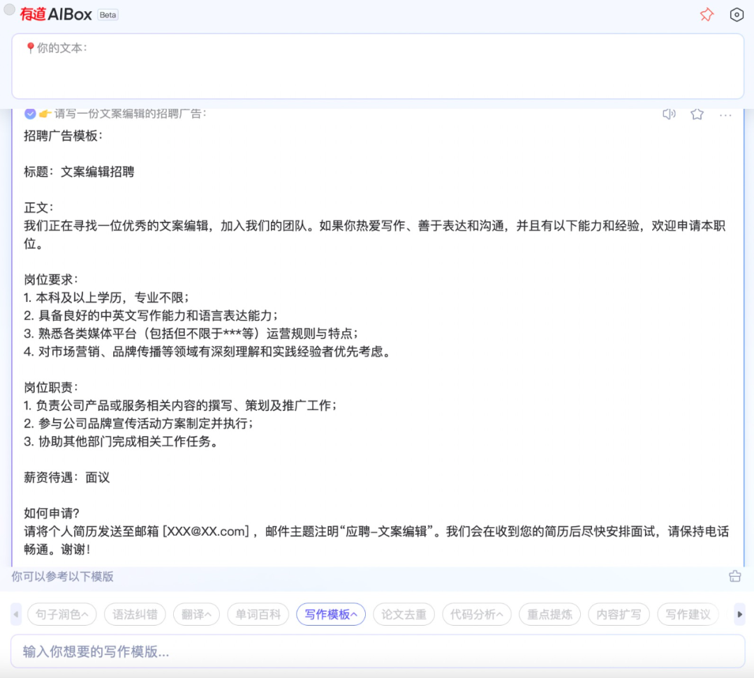Select the 语法纠错 function
The image size is (754, 678).
tap(135, 614)
